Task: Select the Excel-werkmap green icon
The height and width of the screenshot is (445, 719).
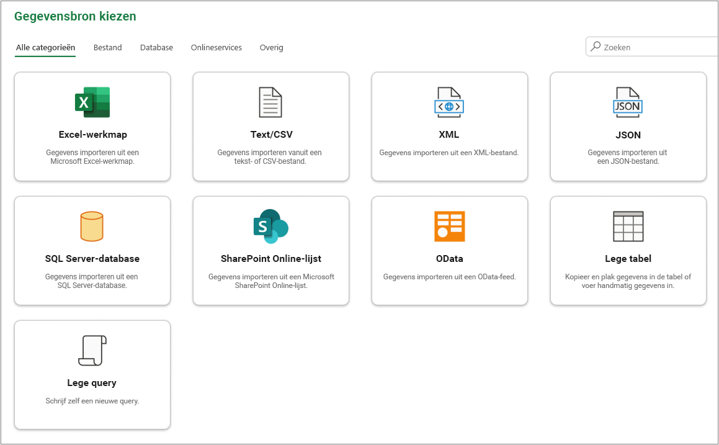Action: coord(92,102)
